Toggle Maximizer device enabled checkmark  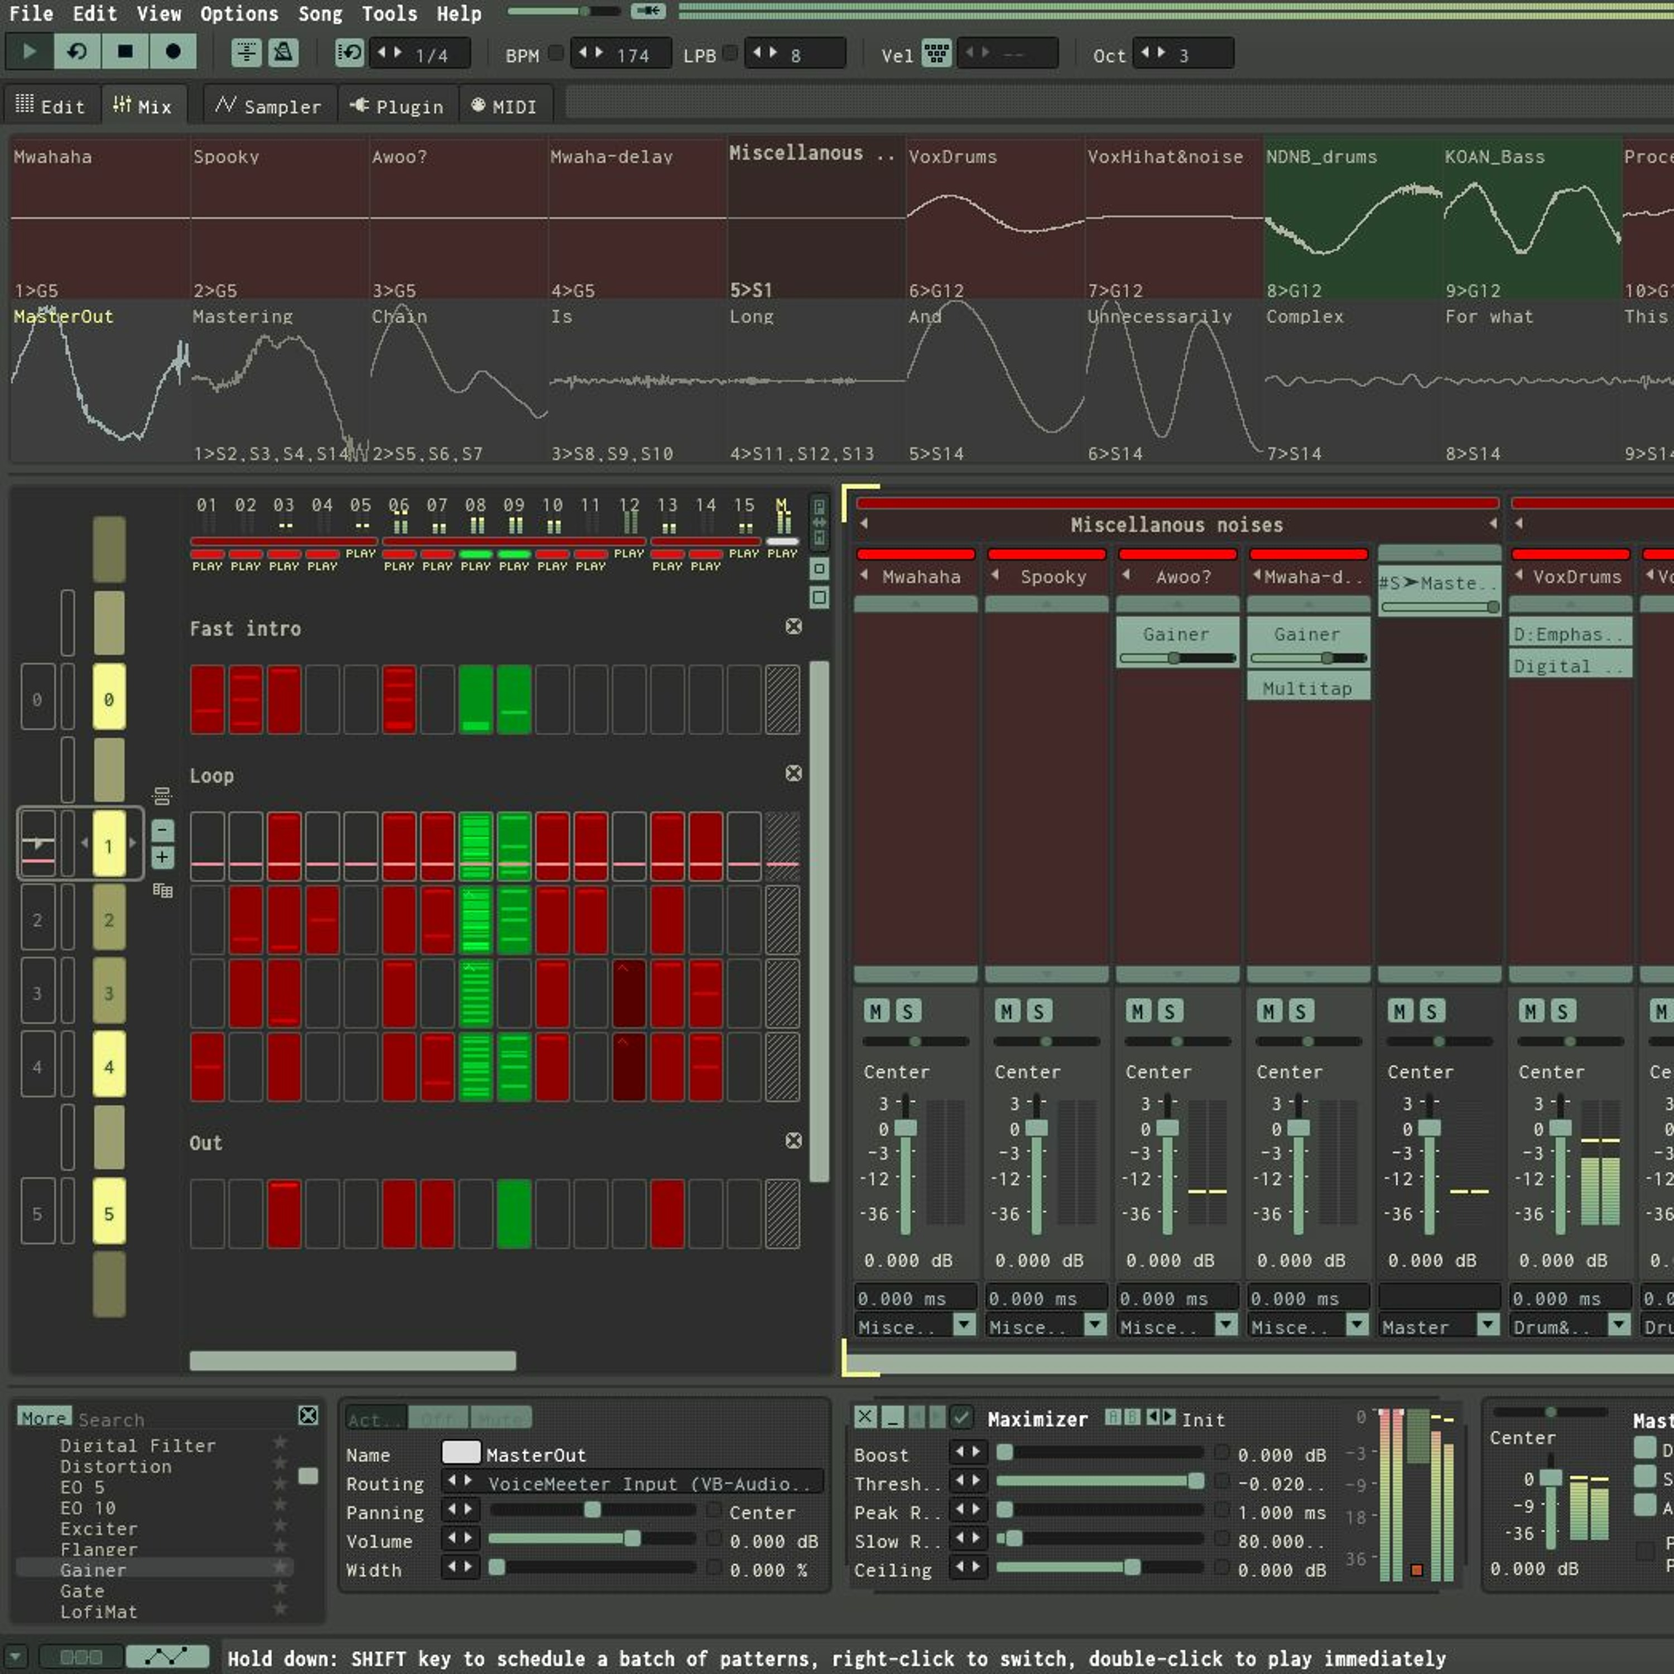point(961,1417)
